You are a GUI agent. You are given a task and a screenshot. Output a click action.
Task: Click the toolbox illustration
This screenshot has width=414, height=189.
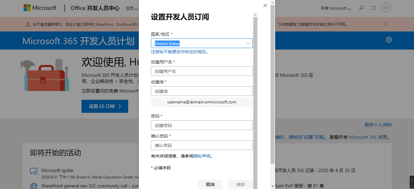45,75
